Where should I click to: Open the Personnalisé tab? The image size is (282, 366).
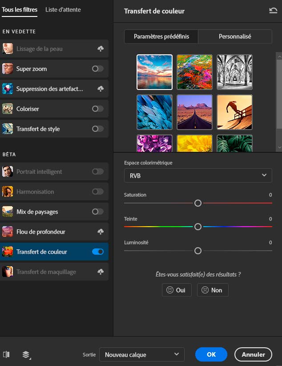pyautogui.click(x=235, y=37)
